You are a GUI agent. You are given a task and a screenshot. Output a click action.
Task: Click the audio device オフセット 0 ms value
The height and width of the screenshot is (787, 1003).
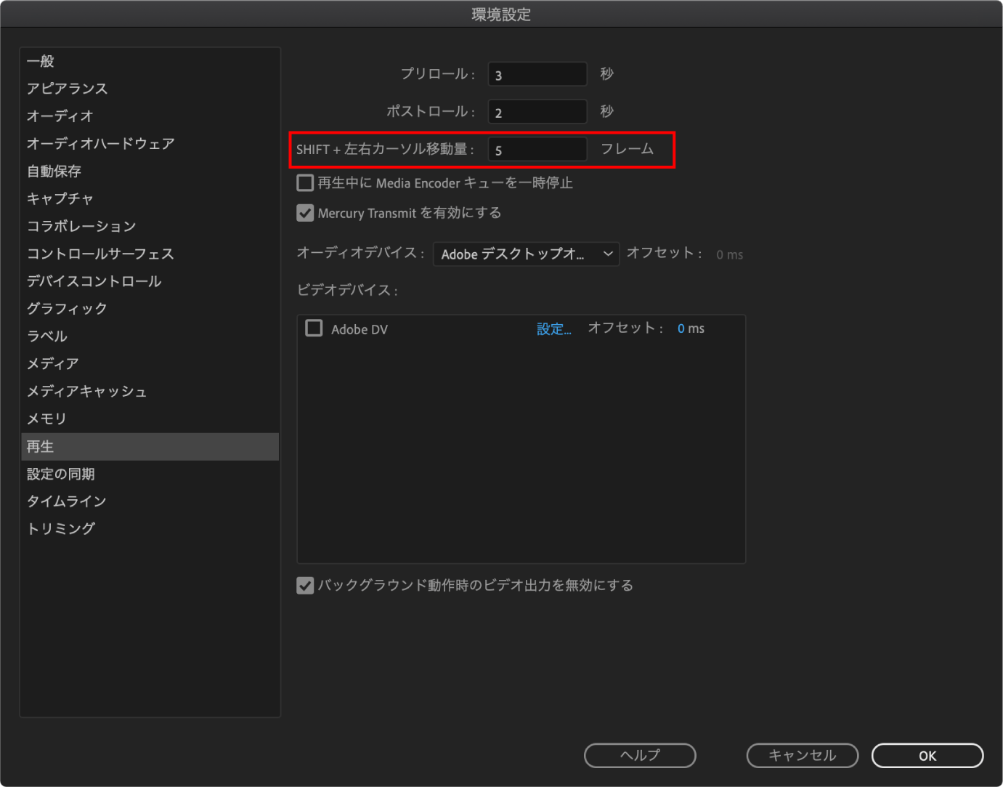coord(729,254)
